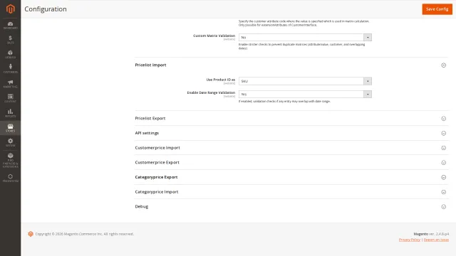Open the System gear icon
This screenshot has height=256, width=456.
pyautogui.click(x=11, y=142)
